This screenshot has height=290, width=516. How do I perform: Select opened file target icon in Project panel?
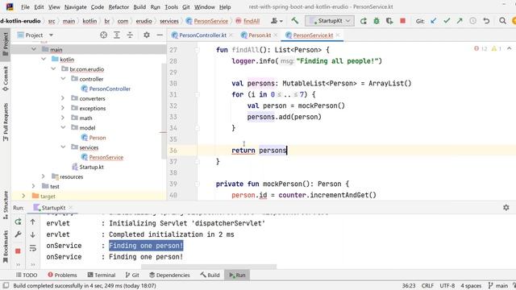[x=104, y=35]
